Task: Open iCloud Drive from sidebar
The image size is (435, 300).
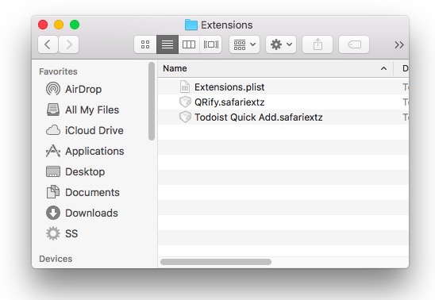Action: tap(94, 130)
